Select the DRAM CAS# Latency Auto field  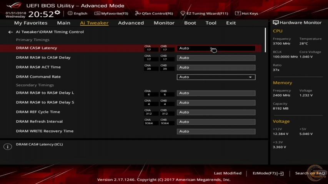coord(216,48)
